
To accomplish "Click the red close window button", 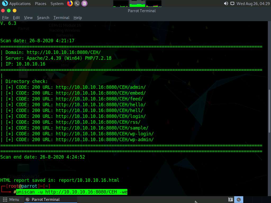I will 3,11.
